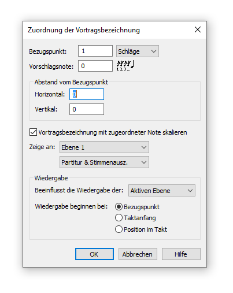The width and height of the screenshot is (233, 293).
Task: Close the Zuordnung der Vortragsbezeichnung dialog
Action: point(198,29)
